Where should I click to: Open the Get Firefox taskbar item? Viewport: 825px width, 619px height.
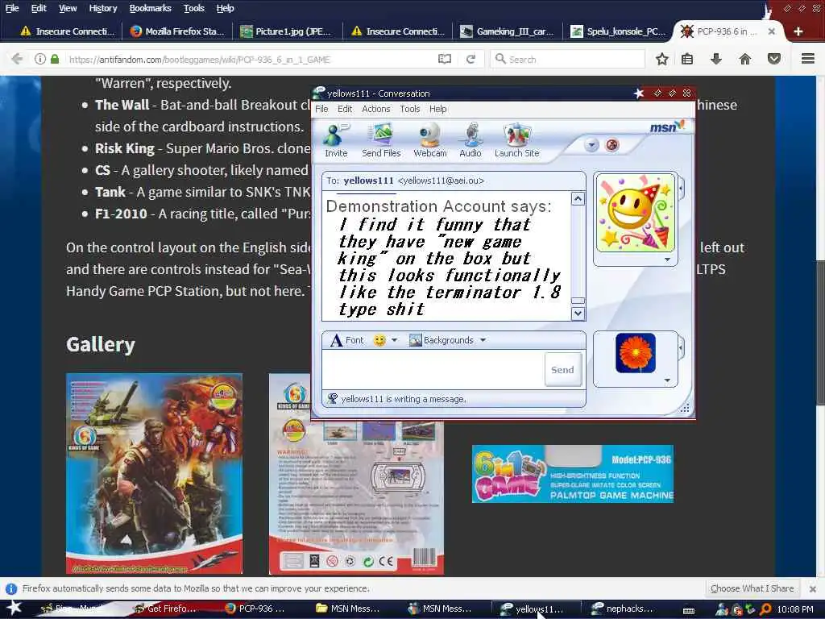pos(165,609)
